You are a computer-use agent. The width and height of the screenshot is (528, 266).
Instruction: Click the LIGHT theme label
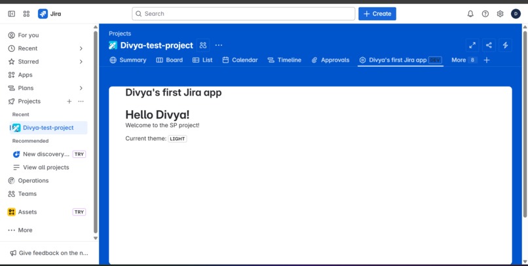[x=177, y=139]
